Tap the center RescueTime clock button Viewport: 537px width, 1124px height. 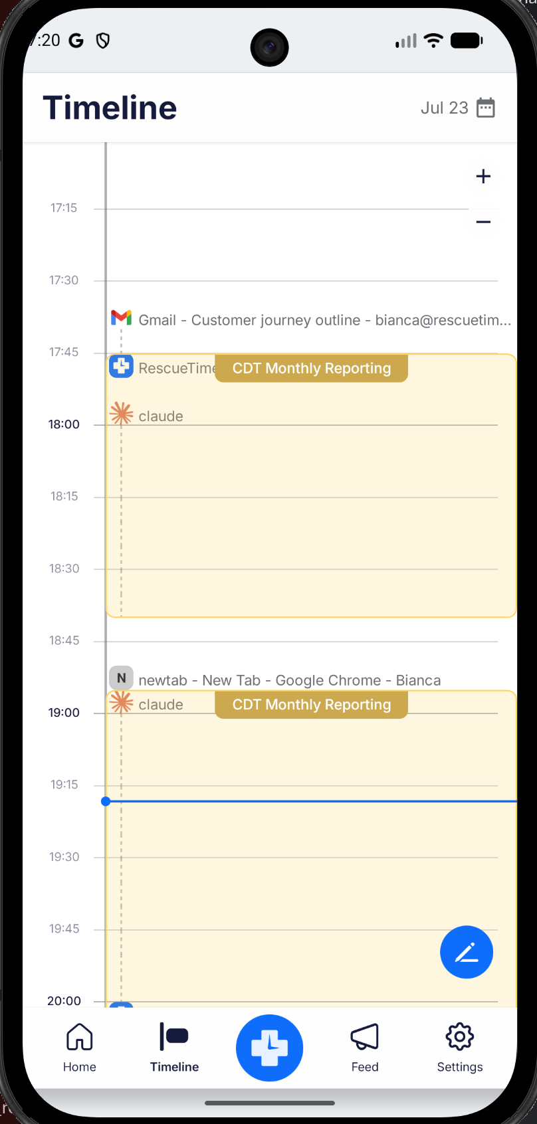[x=269, y=1048]
